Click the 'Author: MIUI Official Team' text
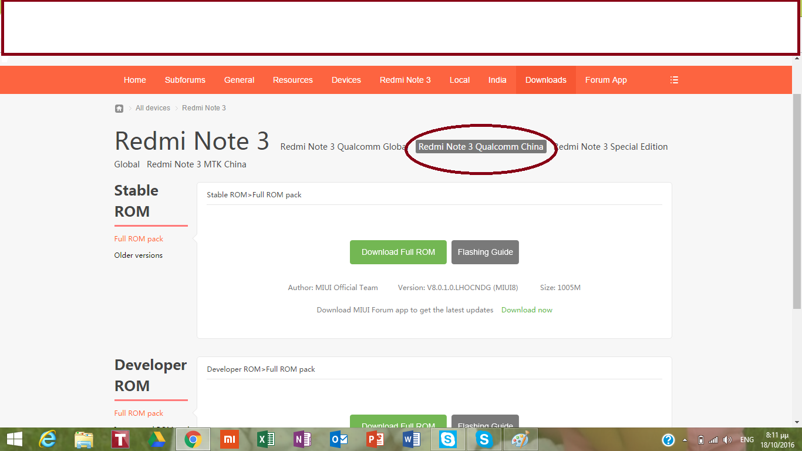The height and width of the screenshot is (451, 802). (333, 288)
